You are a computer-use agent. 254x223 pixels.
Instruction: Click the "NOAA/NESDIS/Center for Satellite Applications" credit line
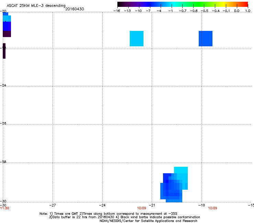click(x=148, y=221)
